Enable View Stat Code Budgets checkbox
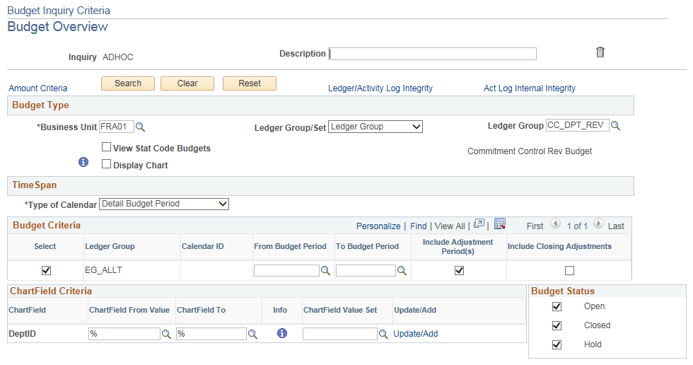 point(106,146)
